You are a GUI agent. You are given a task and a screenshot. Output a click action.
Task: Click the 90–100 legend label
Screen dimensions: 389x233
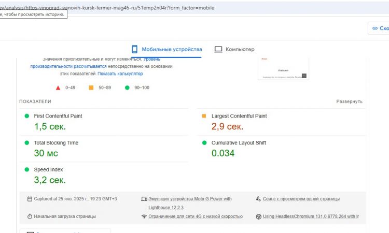click(142, 88)
